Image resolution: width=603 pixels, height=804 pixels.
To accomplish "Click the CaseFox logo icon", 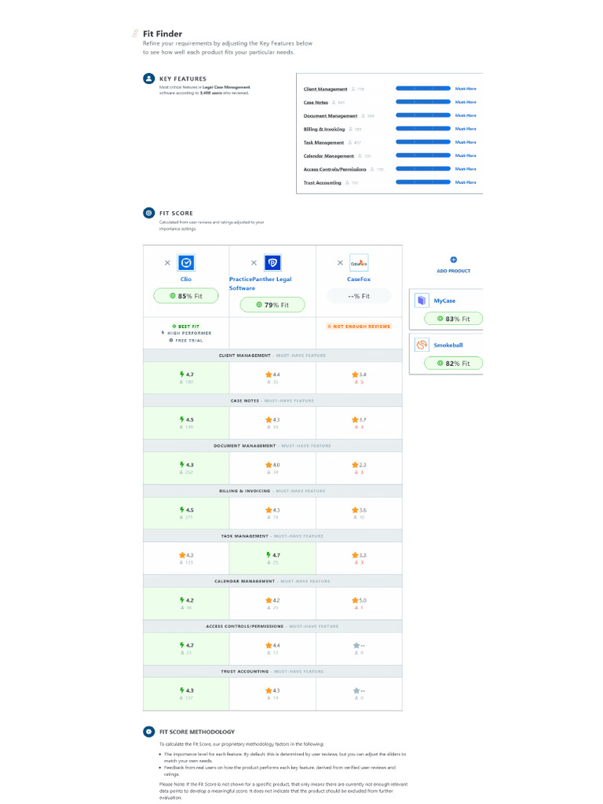I will coord(359,262).
